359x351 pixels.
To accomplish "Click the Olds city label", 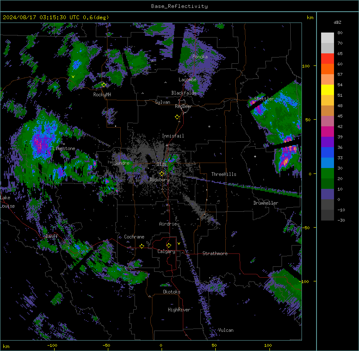I will [x=162, y=164].
